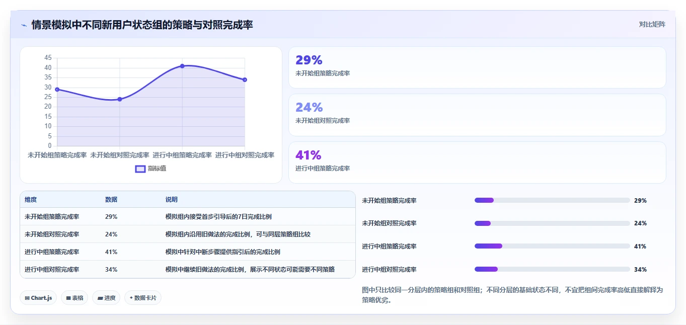Click the 24% card 未开始组对照完成率

[477, 115]
